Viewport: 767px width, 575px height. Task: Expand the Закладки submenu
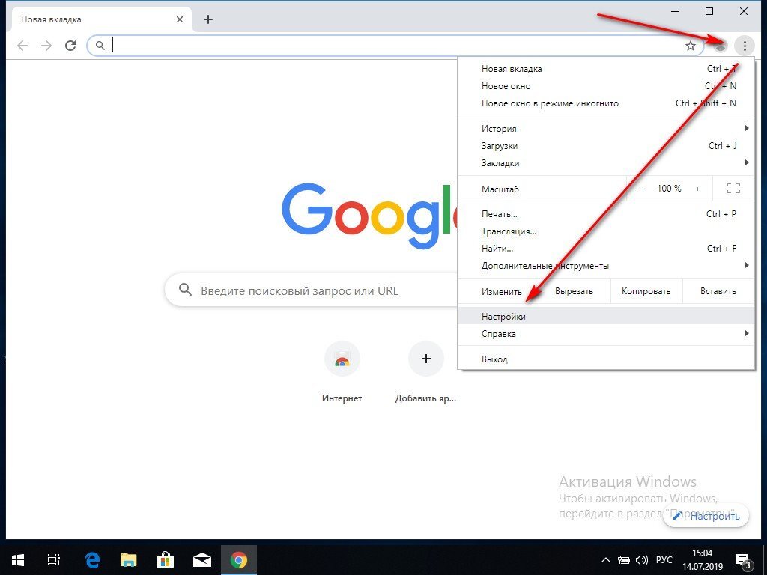(x=606, y=162)
